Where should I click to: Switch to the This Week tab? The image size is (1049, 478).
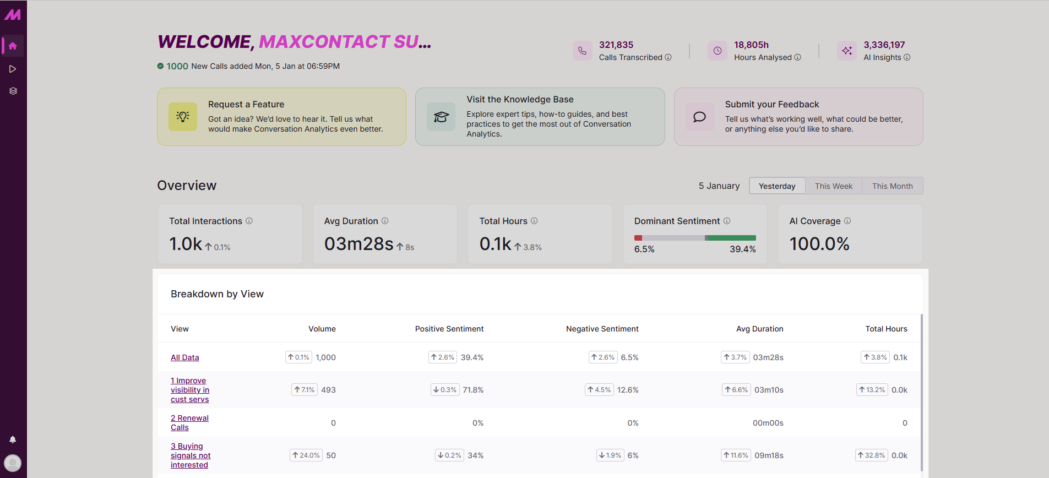834,186
